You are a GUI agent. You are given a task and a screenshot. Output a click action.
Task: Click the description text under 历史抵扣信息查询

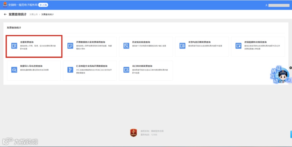[149, 46]
